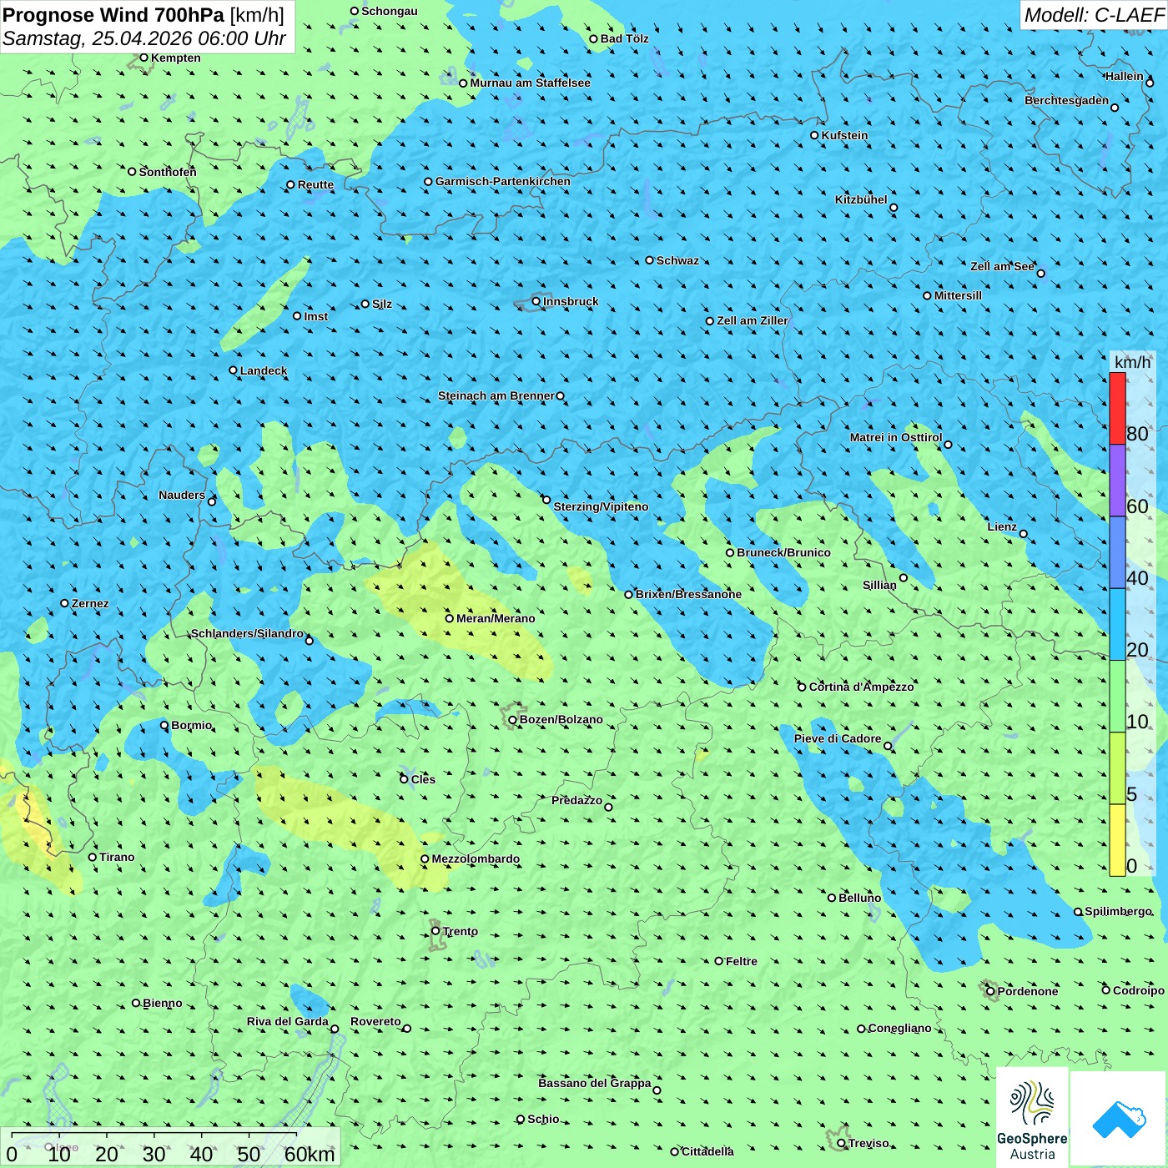Screen dimensions: 1168x1168
Task: Pick the lime 5–10 legend segment
Action: pyautogui.click(x=1117, y=768)
